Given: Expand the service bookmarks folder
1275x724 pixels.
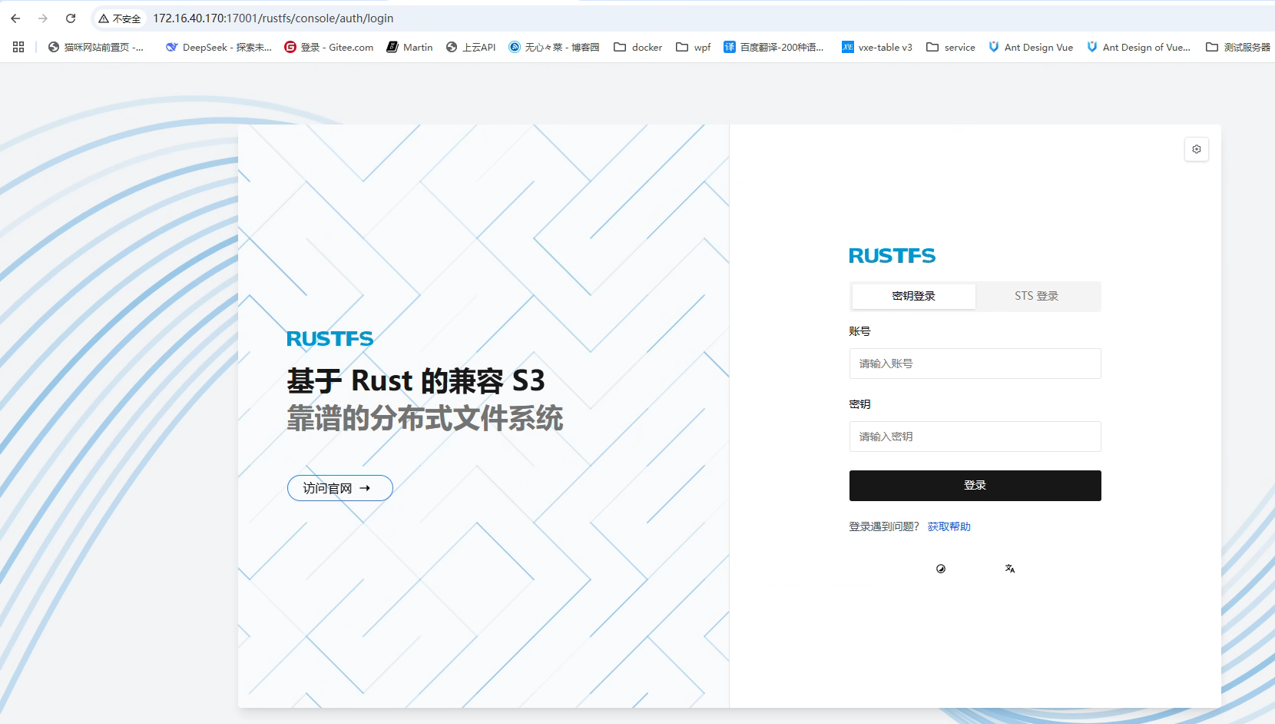Looking at the screenshot, I should click(x=951, y=47).
